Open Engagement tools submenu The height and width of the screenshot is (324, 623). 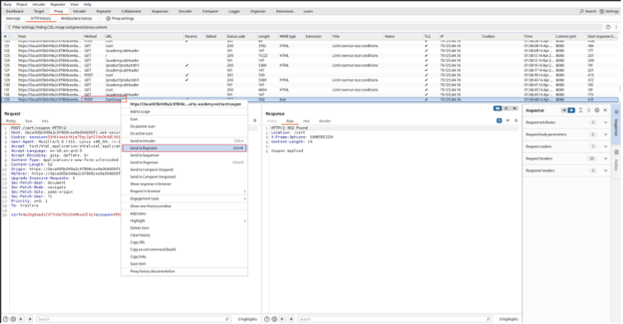point(184,199)
